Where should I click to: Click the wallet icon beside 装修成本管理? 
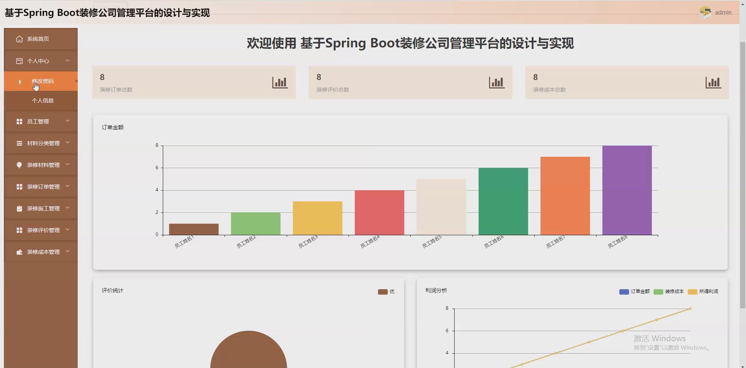tap(19, 252)
